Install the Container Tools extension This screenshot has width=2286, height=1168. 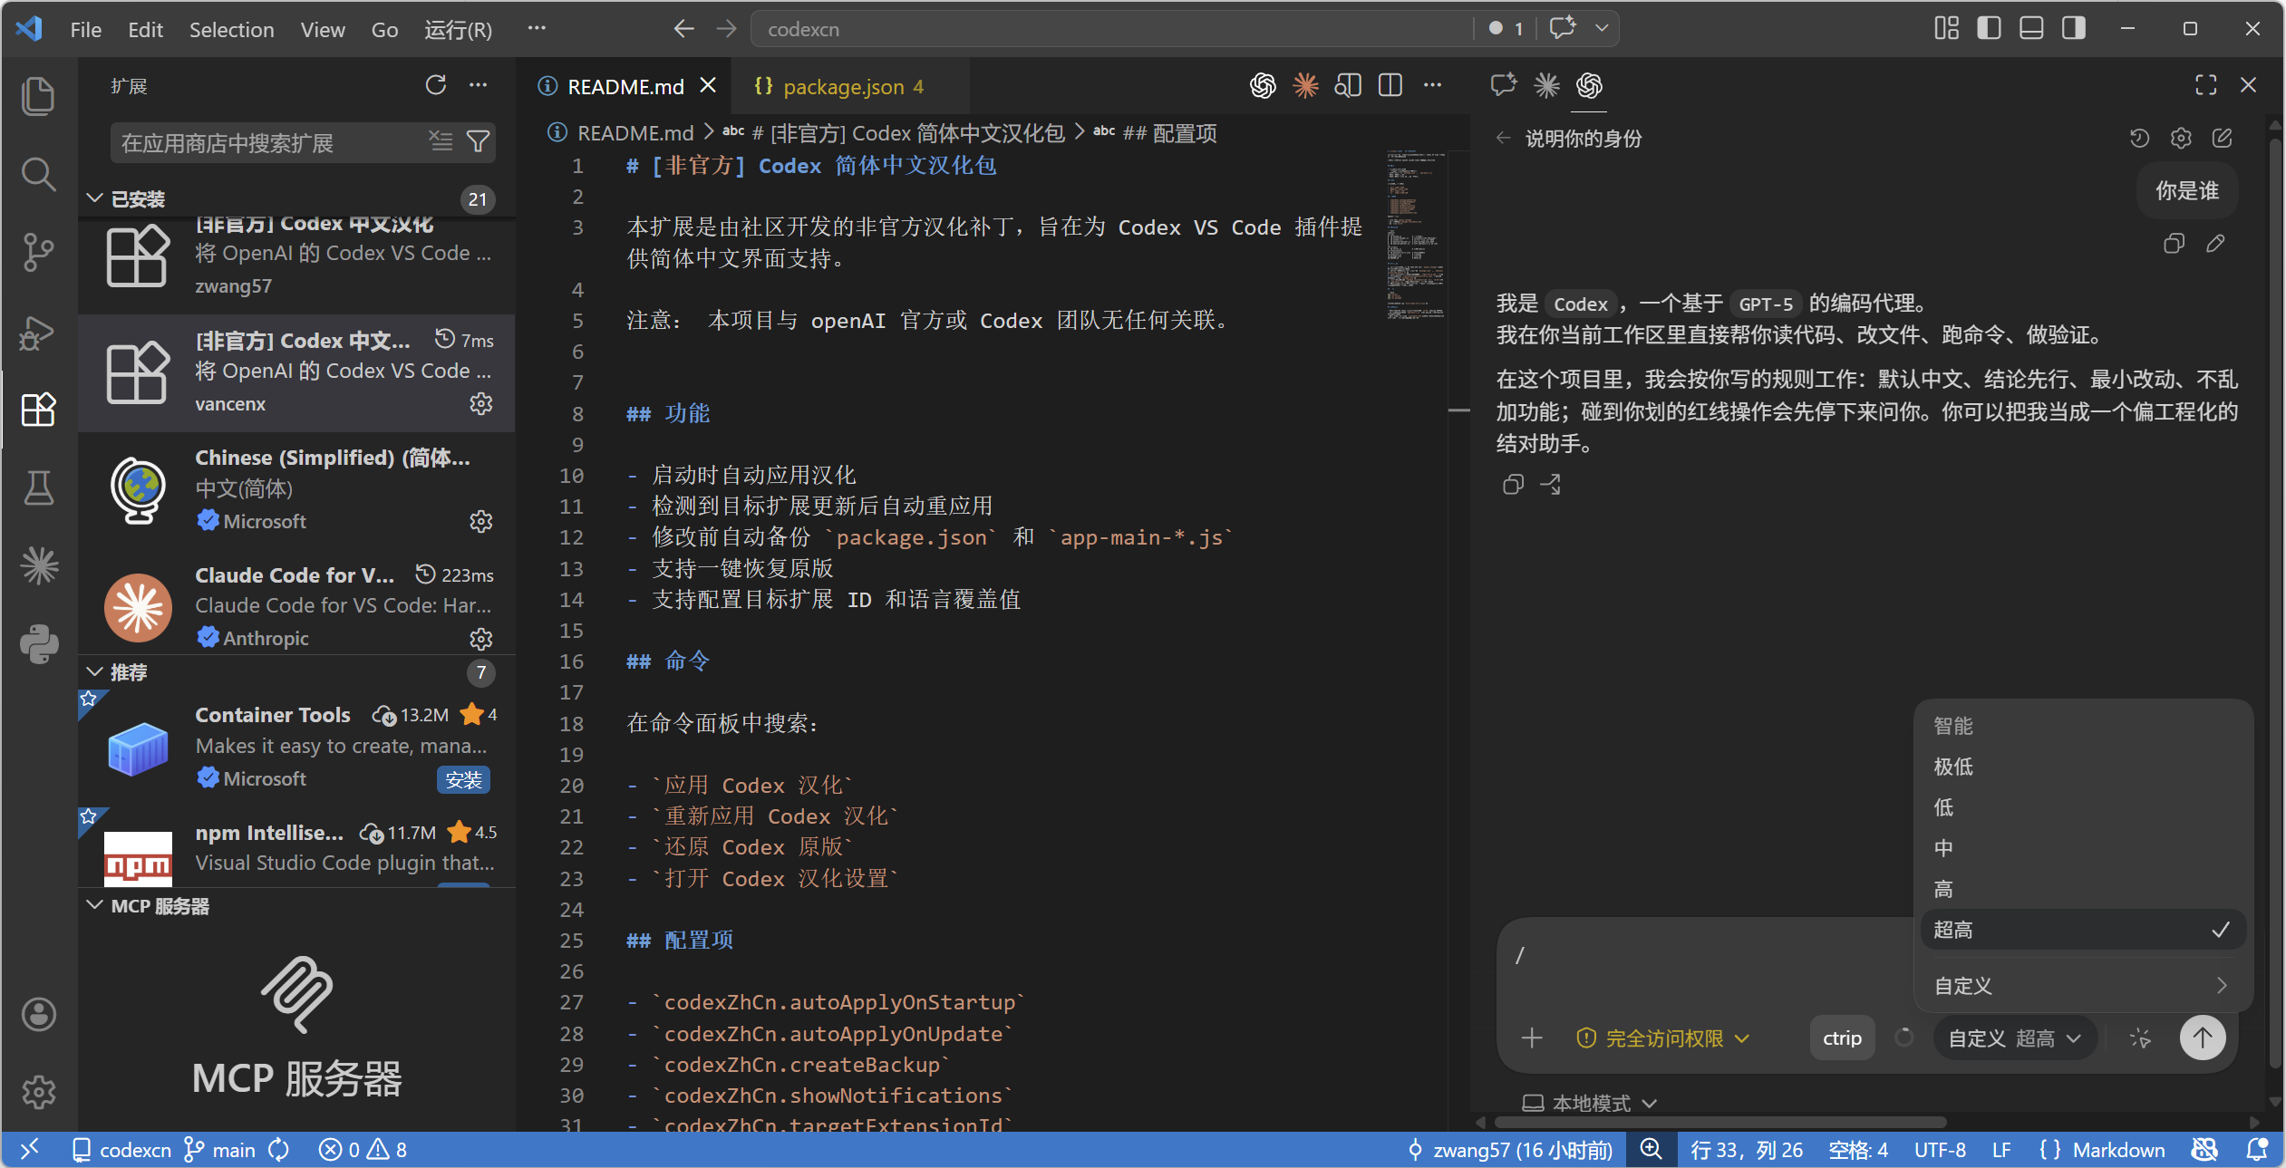click(x=463, y=779)
